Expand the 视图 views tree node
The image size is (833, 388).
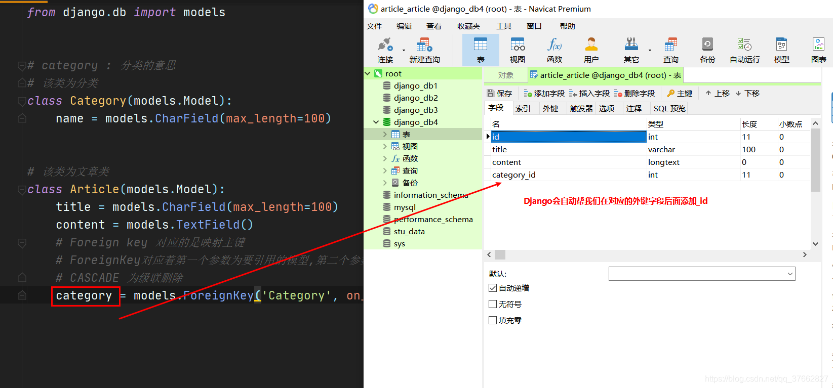385,147
